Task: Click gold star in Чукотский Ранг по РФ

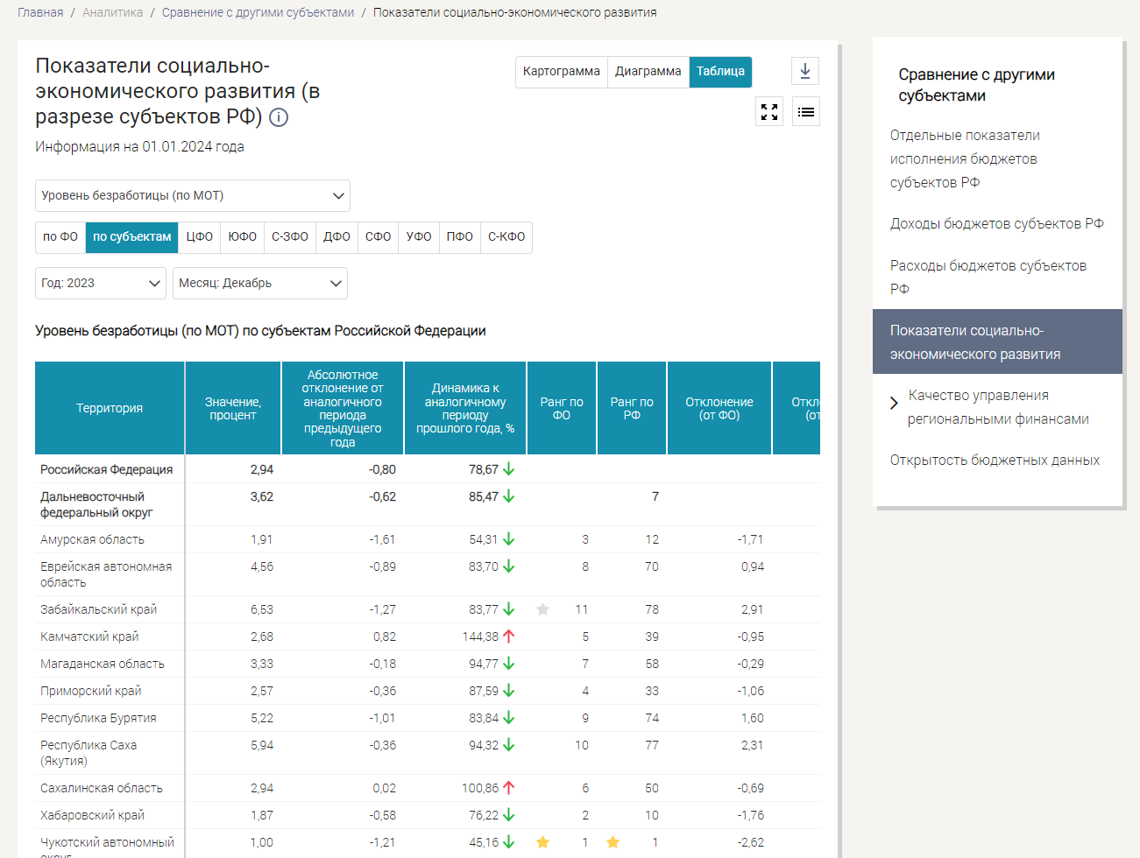Action: [x=612, y=842]
